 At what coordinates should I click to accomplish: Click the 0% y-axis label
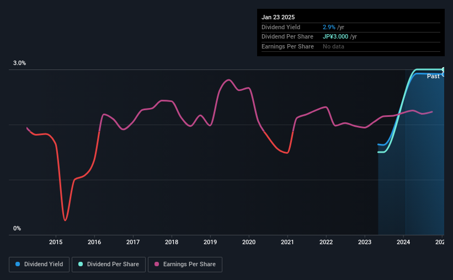point(17,228)
